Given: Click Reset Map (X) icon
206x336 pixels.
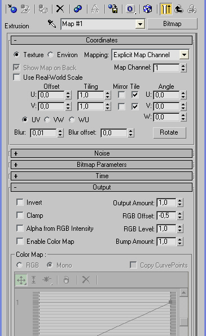Looking at the screenshot, I should 60,9.
